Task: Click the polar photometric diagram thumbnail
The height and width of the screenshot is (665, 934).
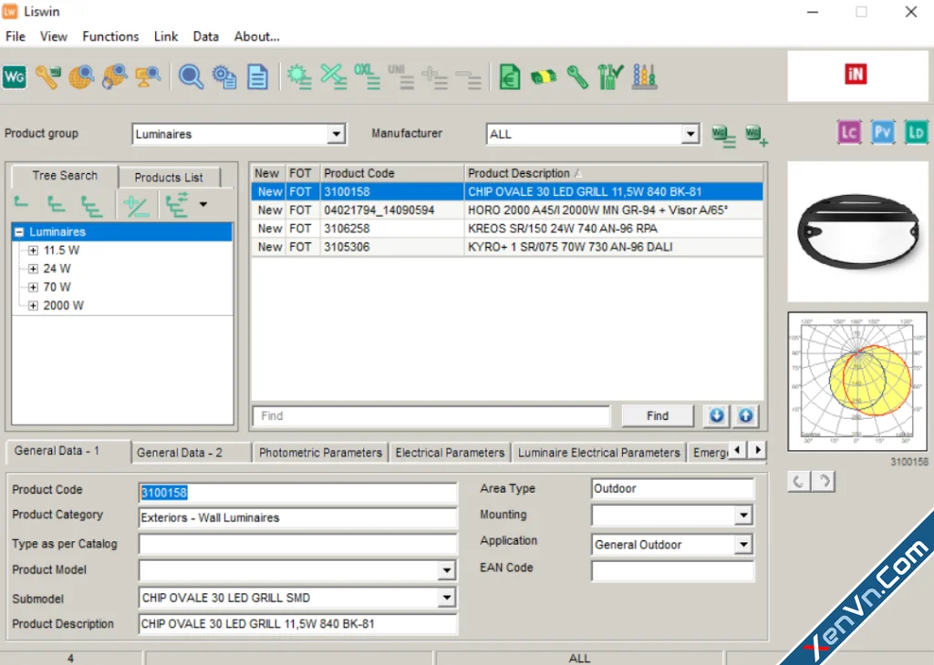Action: (857, 382)
